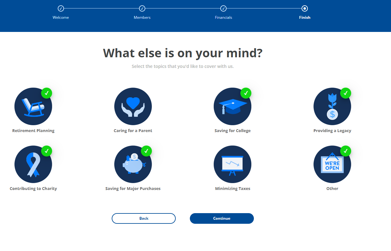Select the Retirement Planning rocking chair icon
The width and height of the screenshot is (391, 251).
[33, 106]
